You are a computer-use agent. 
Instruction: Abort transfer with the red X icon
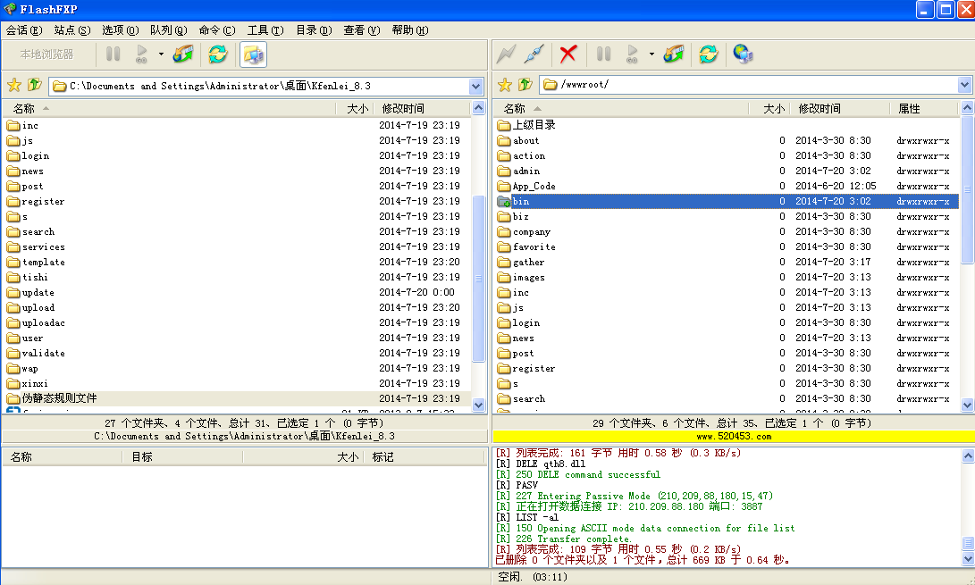(x=567, y=54)
